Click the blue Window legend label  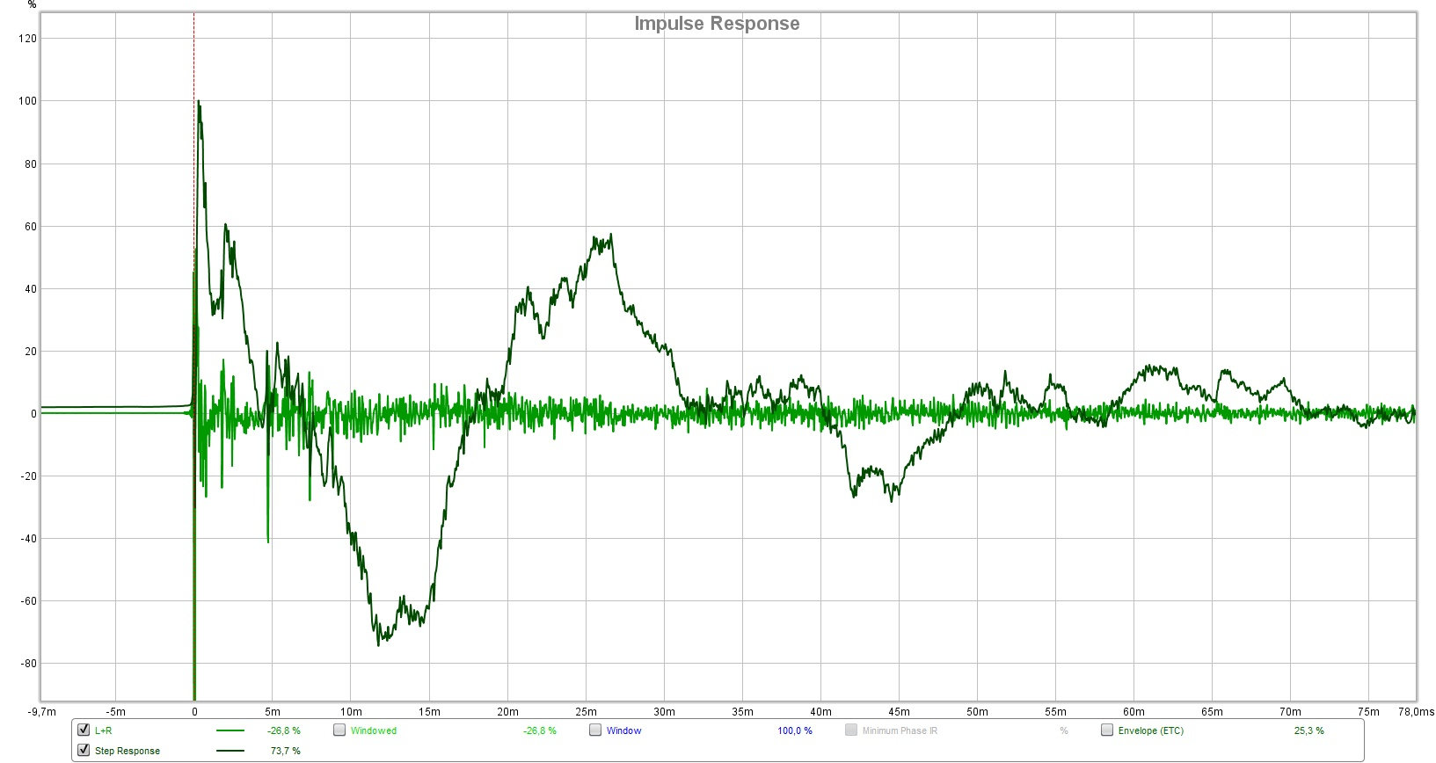click(623, 730)
